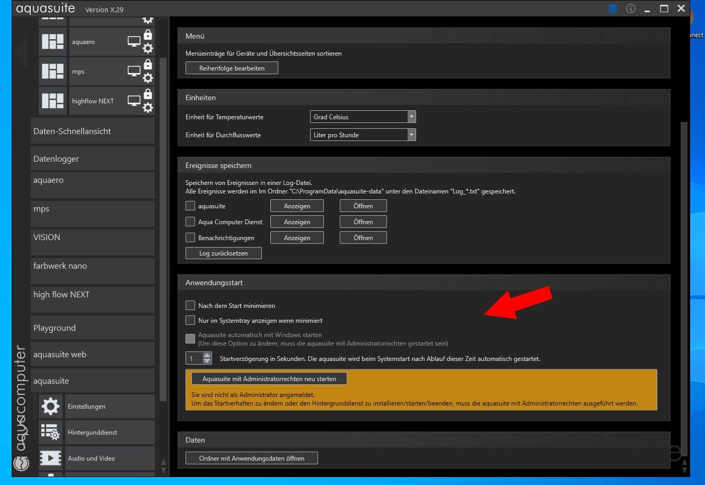Toggle the lock icon for aquaero page
This screenshot has width=705, height=485.
tap(148, 35)
